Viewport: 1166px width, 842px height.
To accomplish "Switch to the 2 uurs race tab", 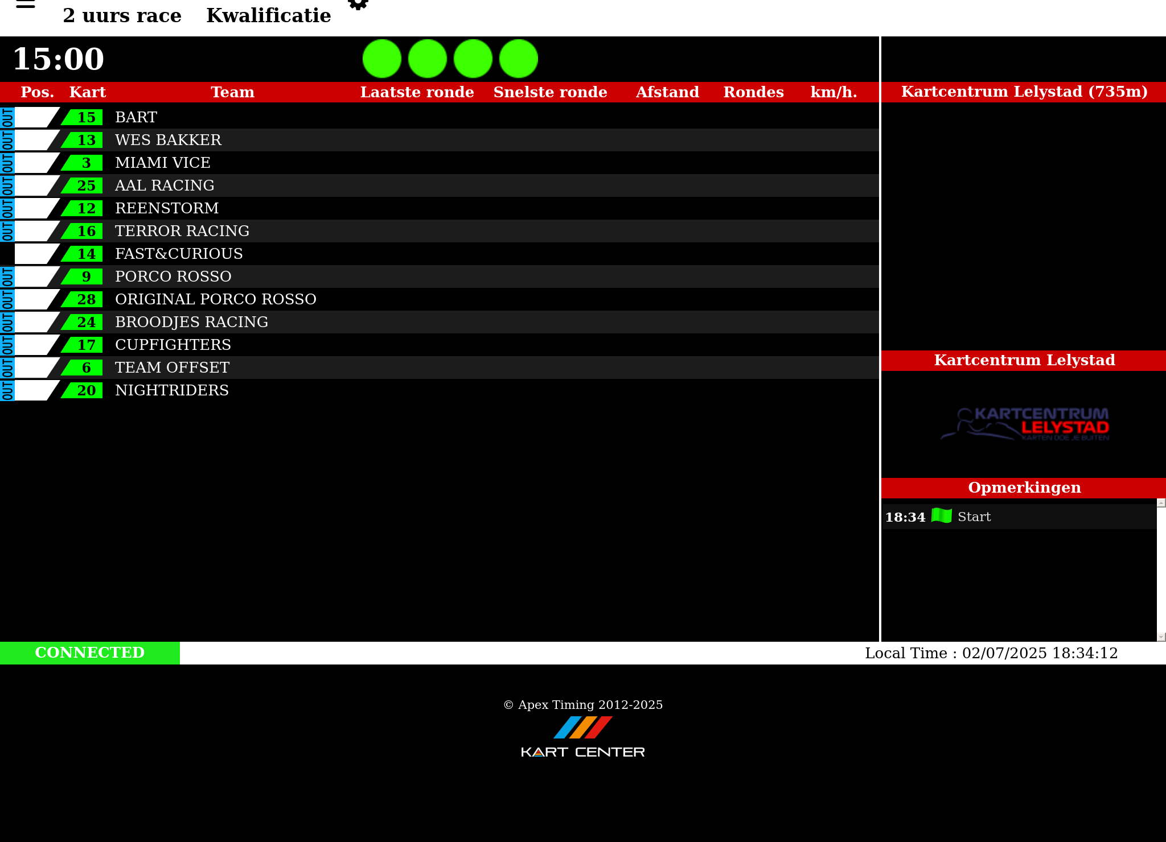I will (x=122, y=15).
